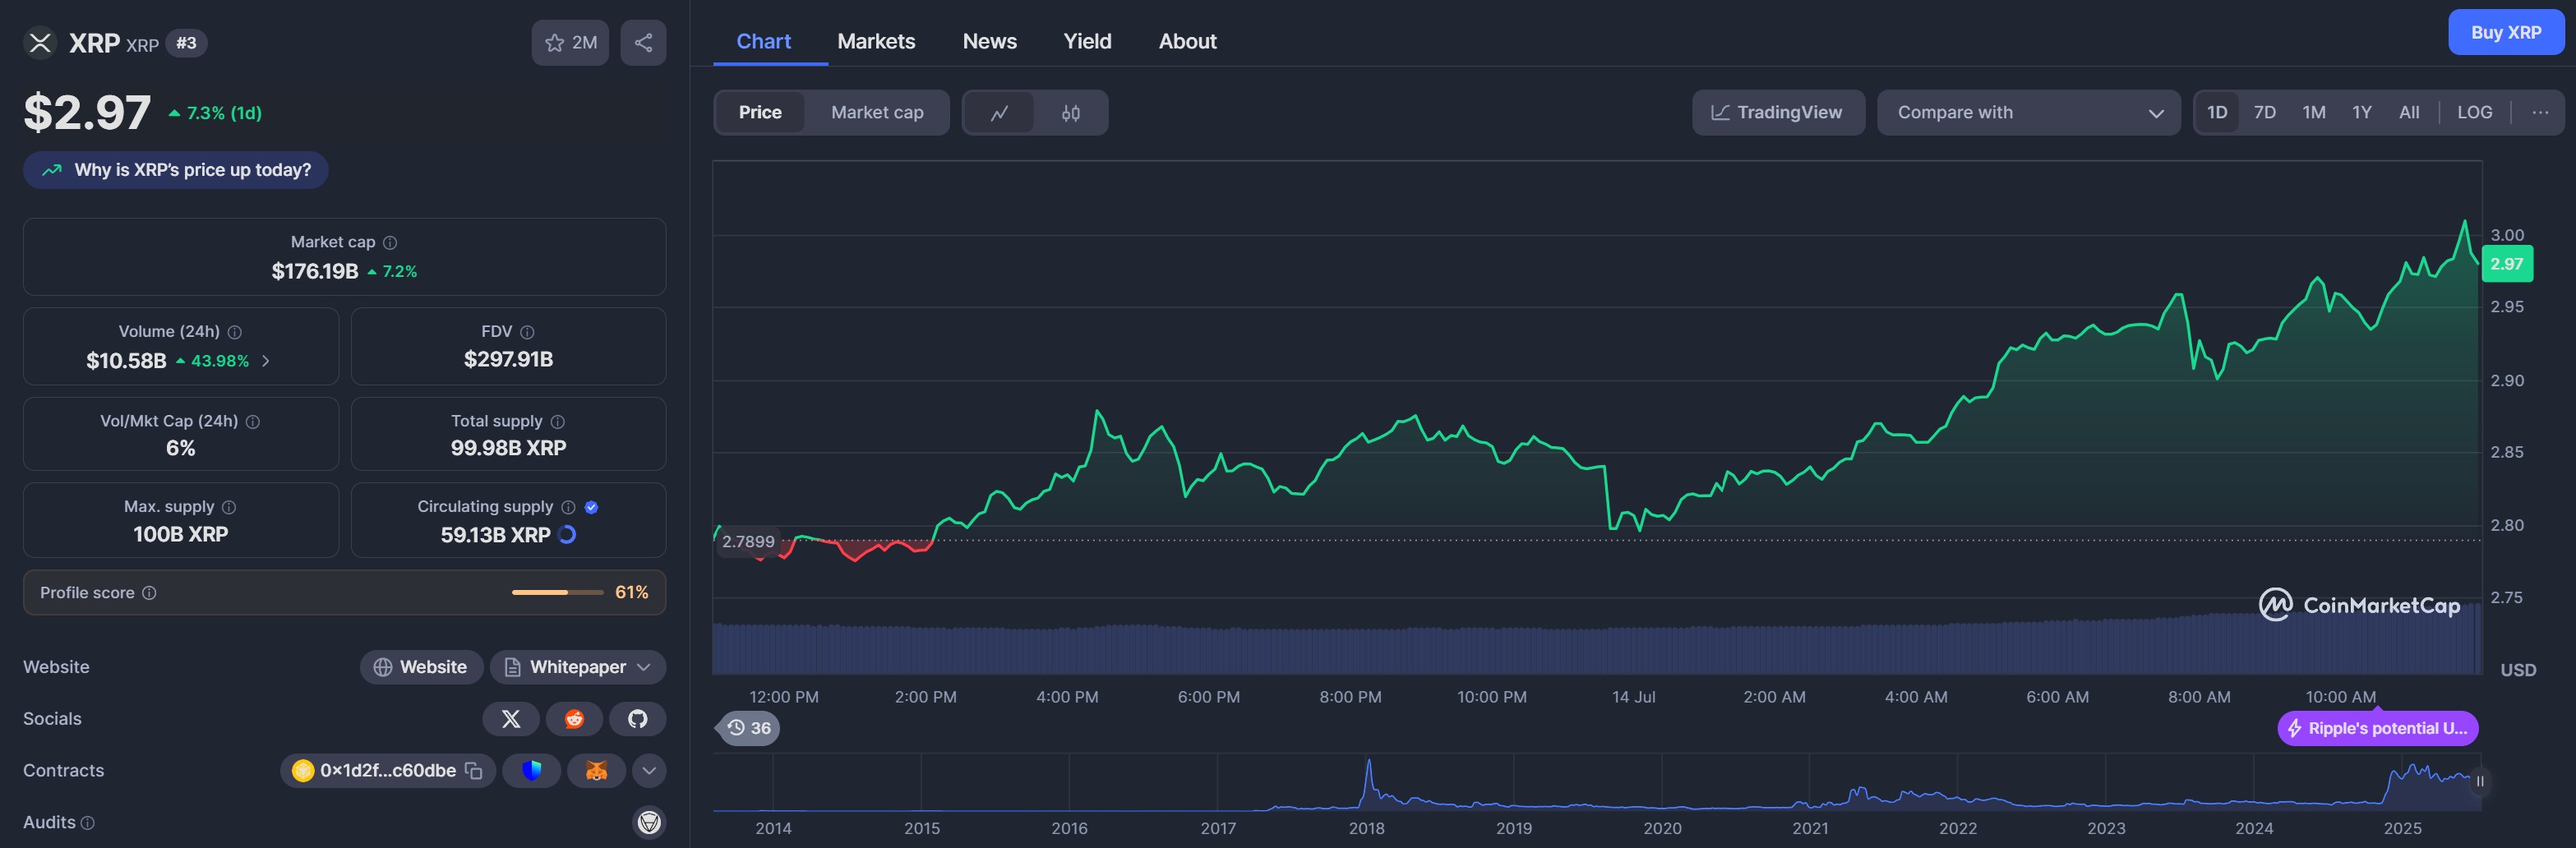
Task: Click the blue shield wallet icon
Action: 531,771
